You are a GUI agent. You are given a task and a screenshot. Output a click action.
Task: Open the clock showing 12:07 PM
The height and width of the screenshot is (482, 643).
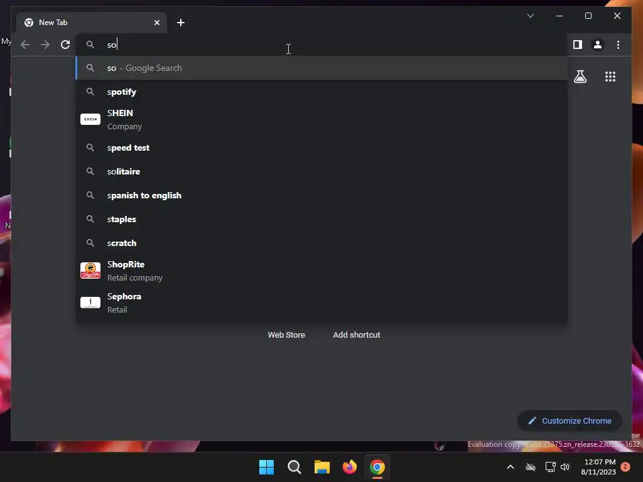(x=598, y=467)
